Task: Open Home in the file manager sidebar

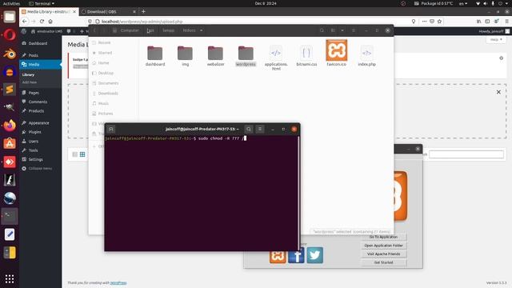Action: (103, 62)
